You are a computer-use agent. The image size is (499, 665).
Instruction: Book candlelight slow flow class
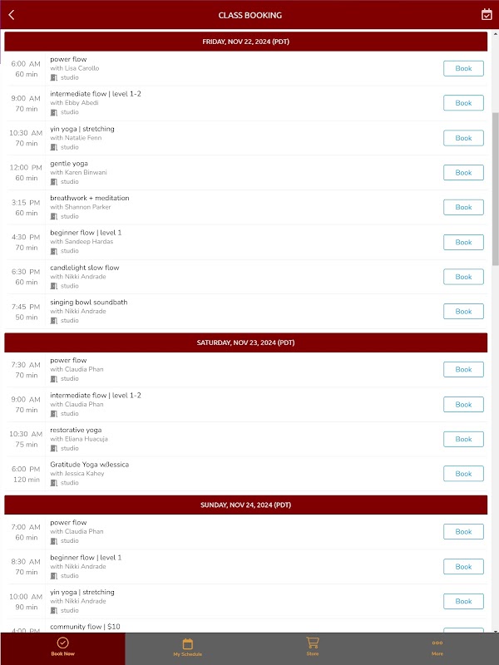tap(463, 277)
